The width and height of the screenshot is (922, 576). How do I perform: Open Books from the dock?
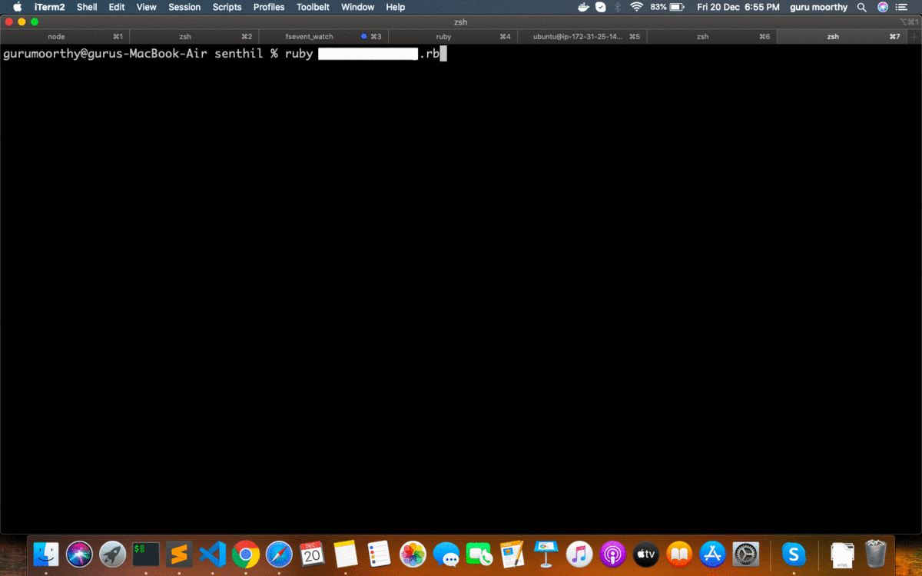pos(679,554)
